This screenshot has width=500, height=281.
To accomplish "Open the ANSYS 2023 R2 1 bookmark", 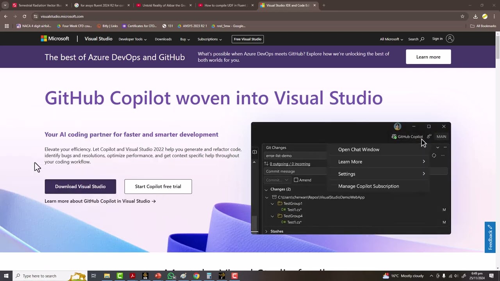I will pos(192,26).
